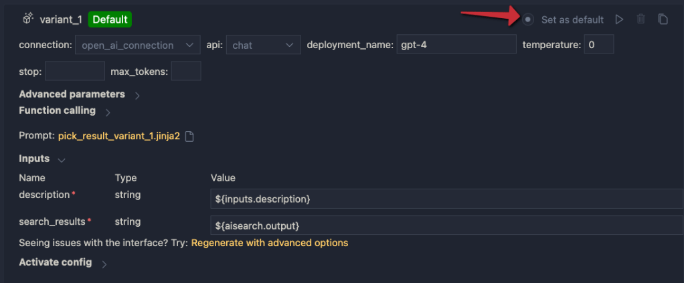The width and height of the screenshot is (684, 283).
Task: Click the deployment_name field containing gpt-4
Action: tap(455, 45)
